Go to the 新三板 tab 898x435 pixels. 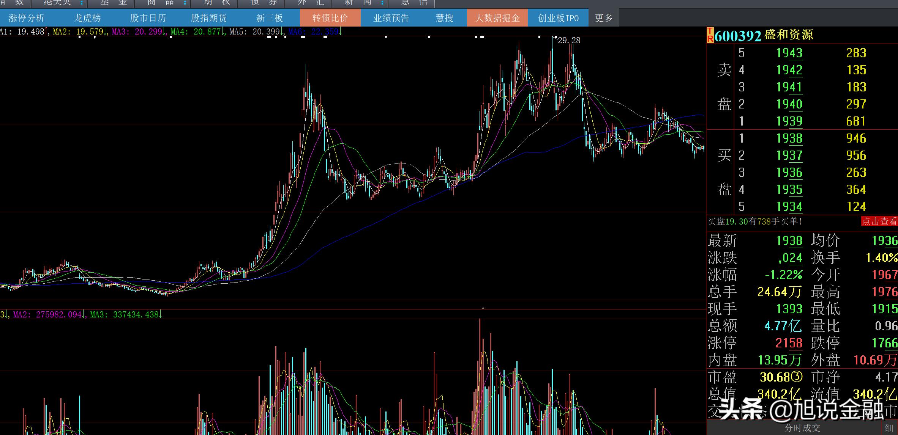click(270, 18)
